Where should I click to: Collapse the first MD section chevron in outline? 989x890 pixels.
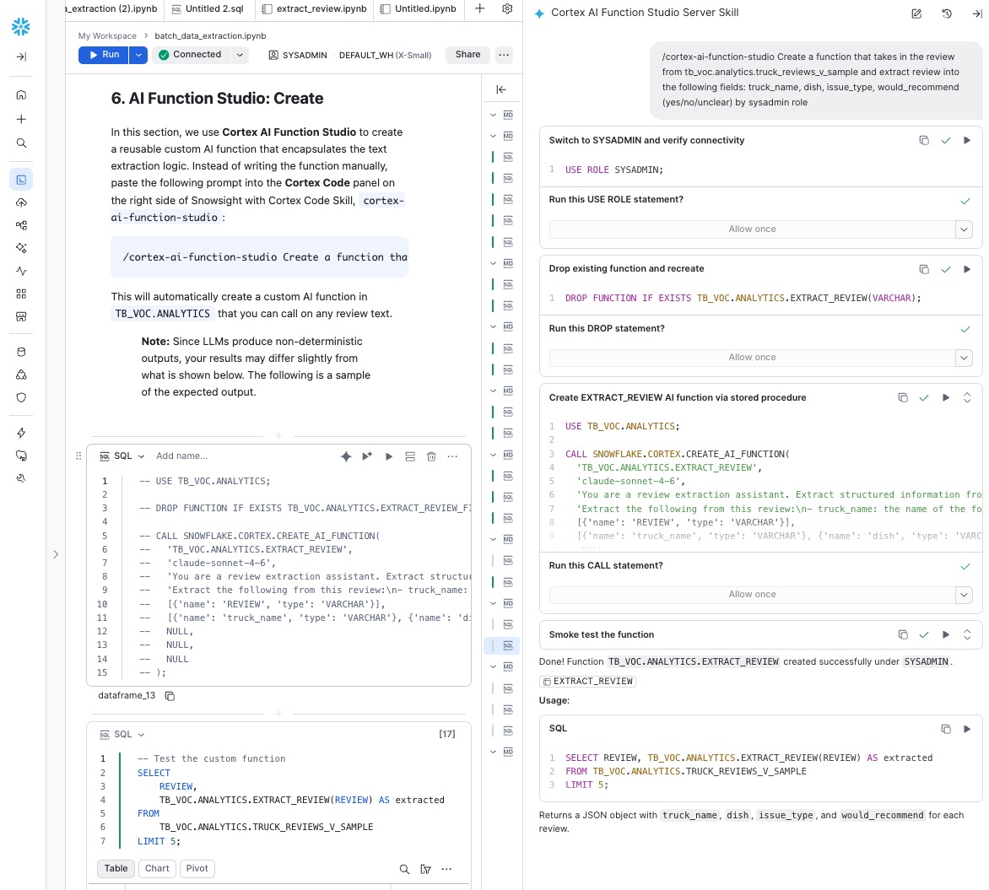(494, 115)
